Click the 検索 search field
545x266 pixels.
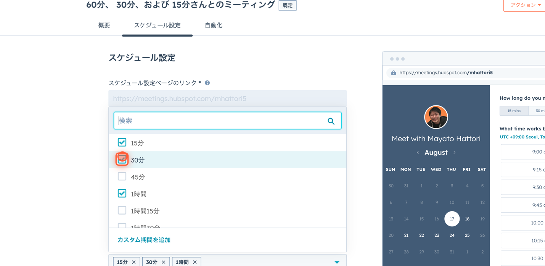coord(227,121)
